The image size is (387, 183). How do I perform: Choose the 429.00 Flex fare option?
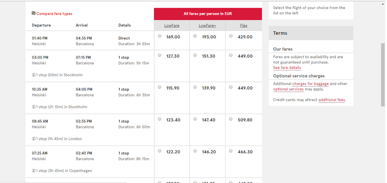click(x=231, y=36)
